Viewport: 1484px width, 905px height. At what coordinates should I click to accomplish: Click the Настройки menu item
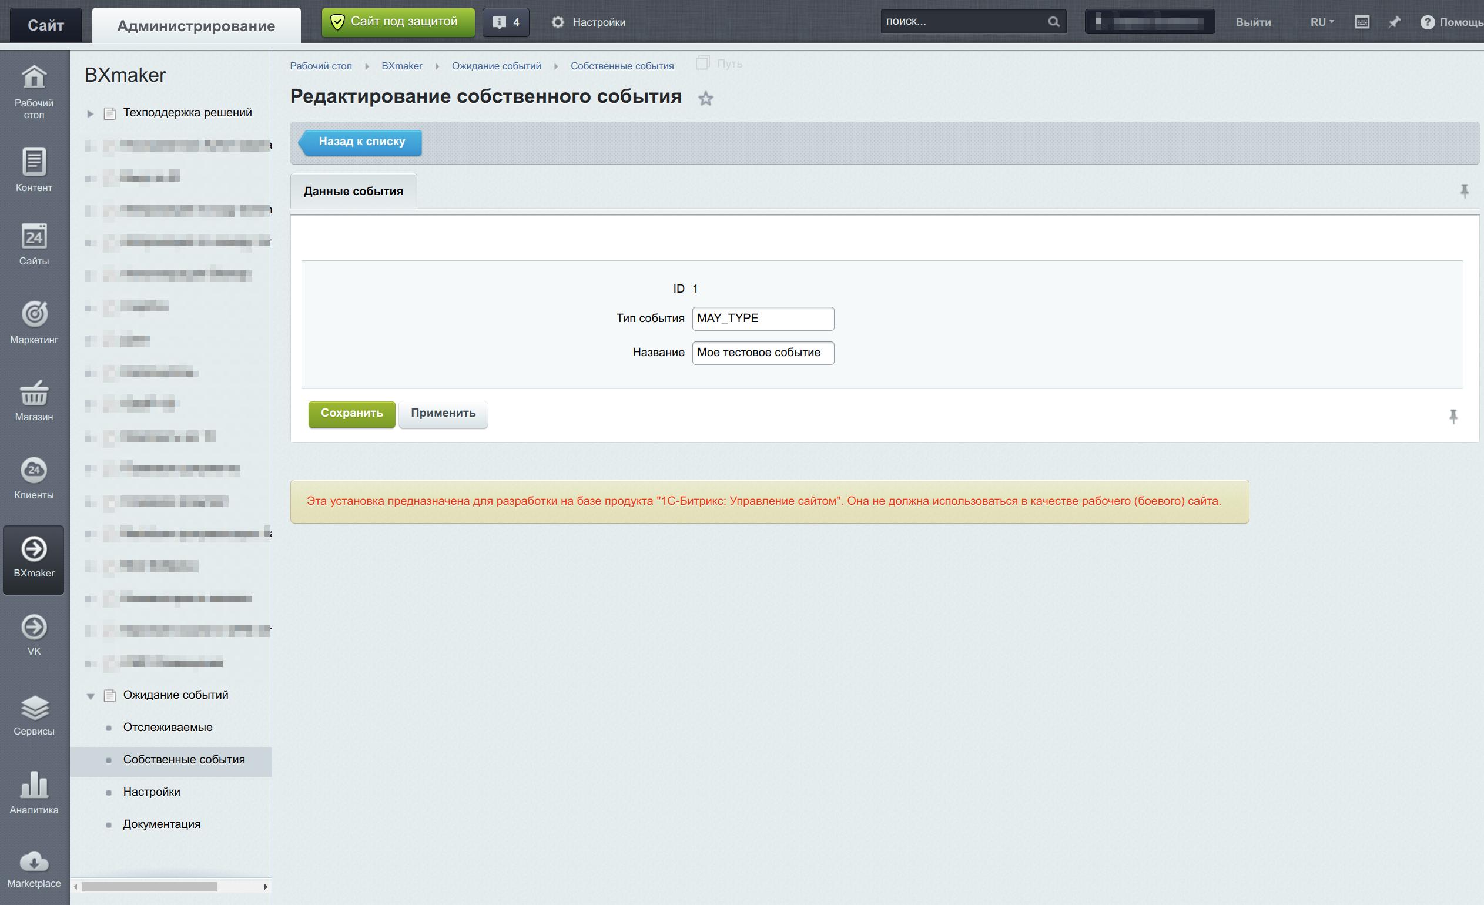pyautogui.click(x=152, y=790)
